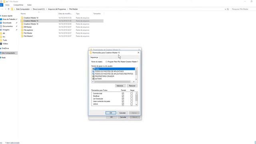Check Negar checkbox for Controle total
The height and width of the screenshot is (144, 256).
point(132,93)
